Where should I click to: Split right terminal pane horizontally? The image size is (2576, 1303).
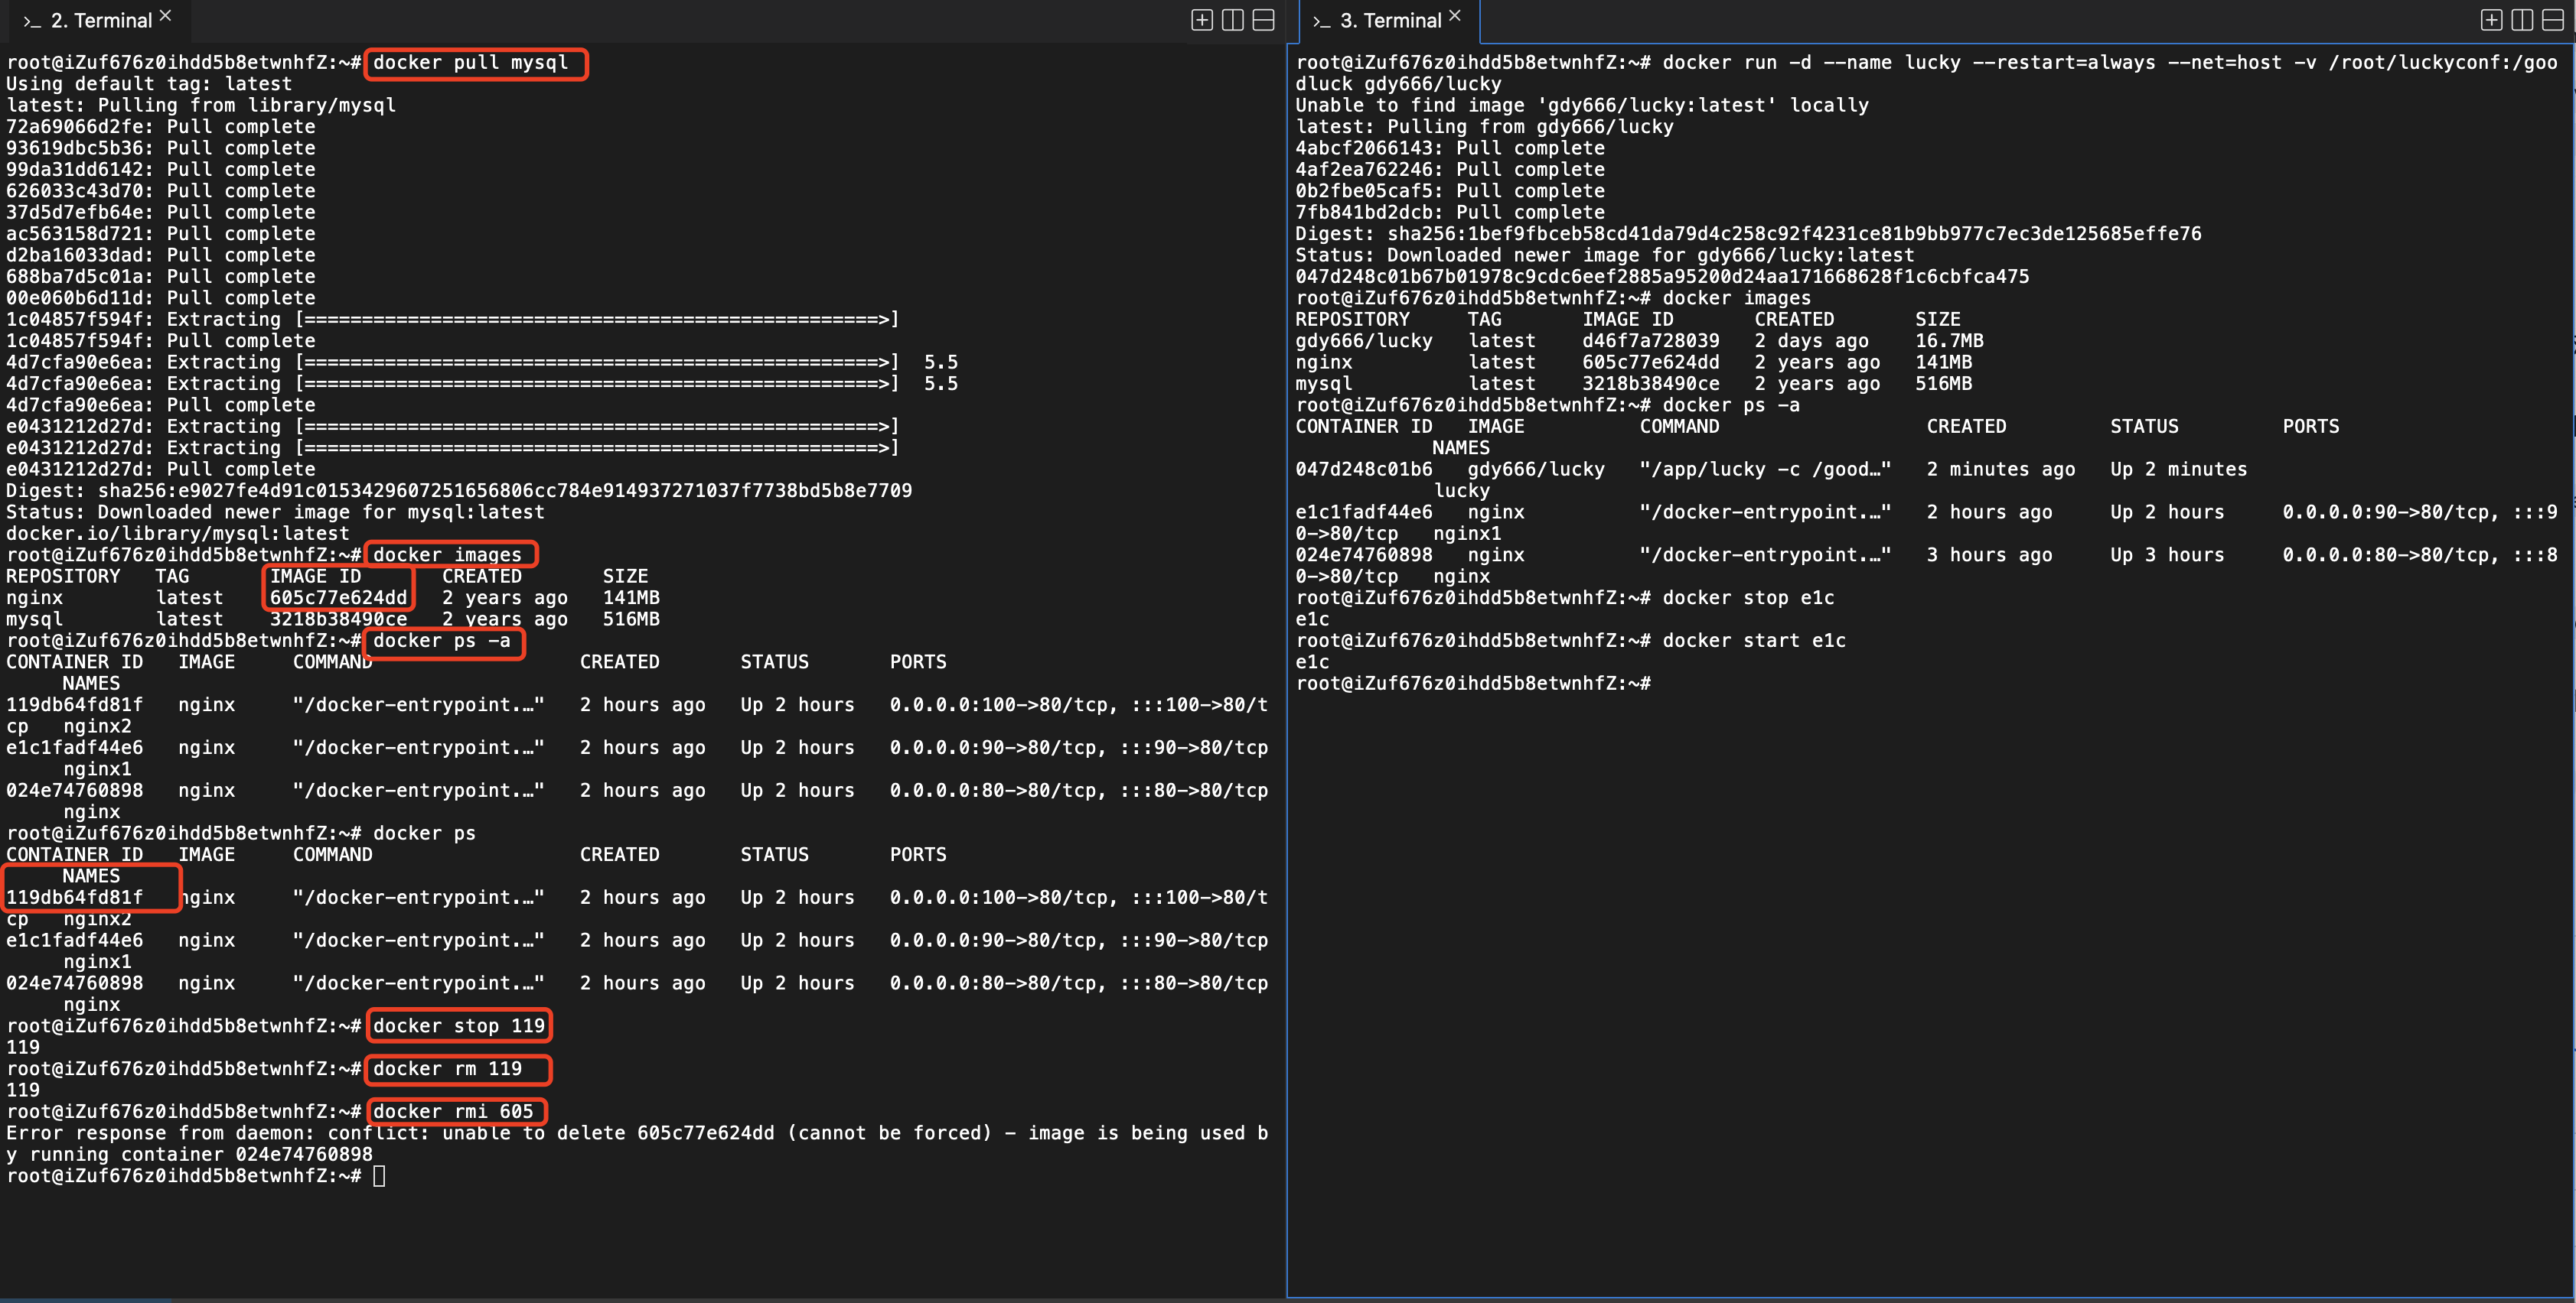[x=2553, y=20]
